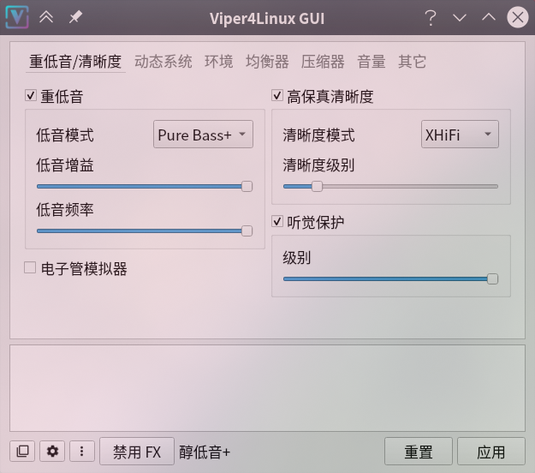Disable the 重低音 checkbox
This screenshot has width=535, height=473.
(x=30, y=95)
